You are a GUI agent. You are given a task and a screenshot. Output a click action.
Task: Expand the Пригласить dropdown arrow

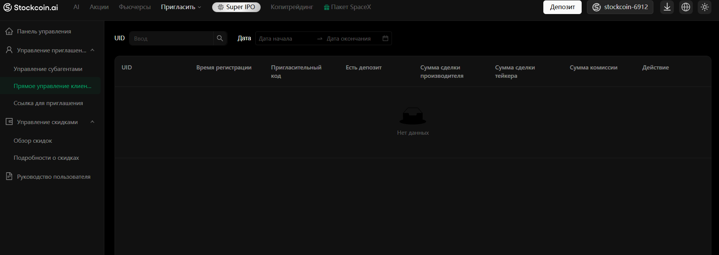click(x=200, y=7)
